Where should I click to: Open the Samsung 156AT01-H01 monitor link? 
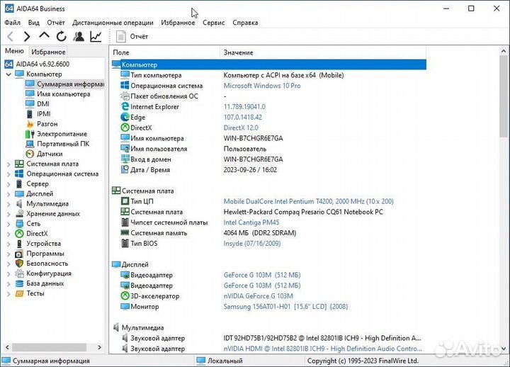pos(285,307)
